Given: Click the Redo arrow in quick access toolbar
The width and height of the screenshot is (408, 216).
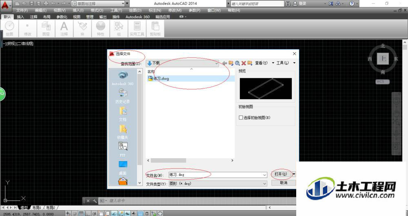Looking at the screenshot, I should coord(64,4).
